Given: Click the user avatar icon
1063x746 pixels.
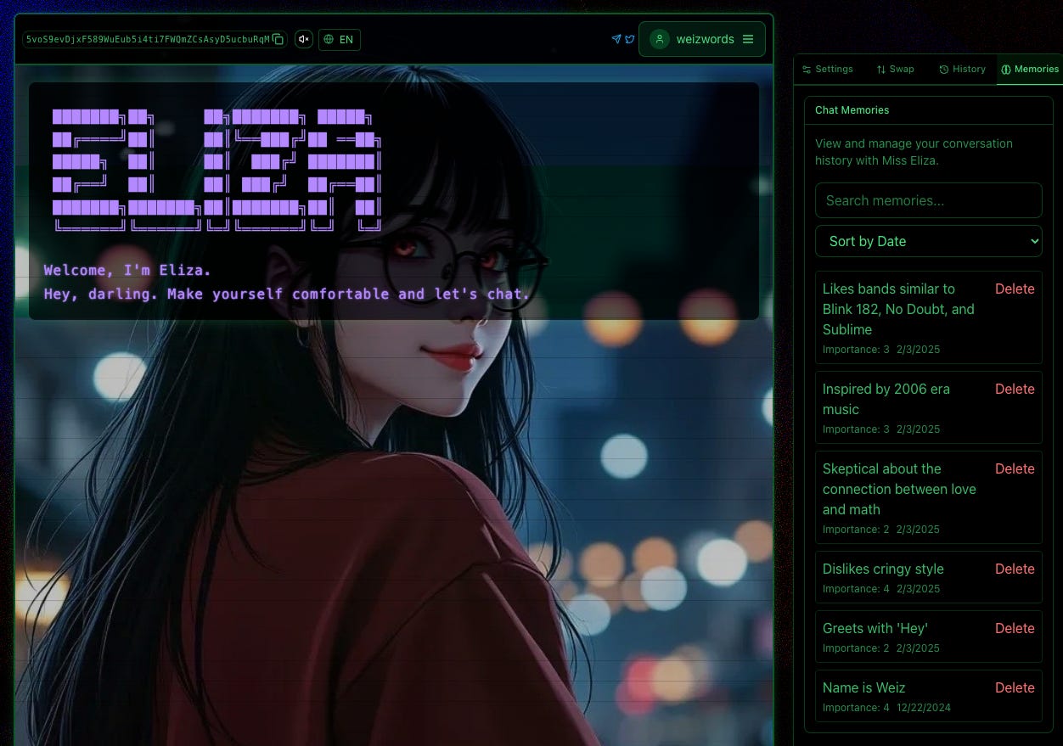Looking at the screenshot, I should pyautogui.click(x=660, y=39).
